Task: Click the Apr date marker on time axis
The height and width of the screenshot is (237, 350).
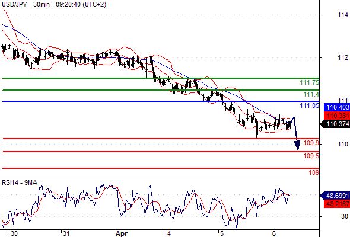Action: tap(122, 233)
